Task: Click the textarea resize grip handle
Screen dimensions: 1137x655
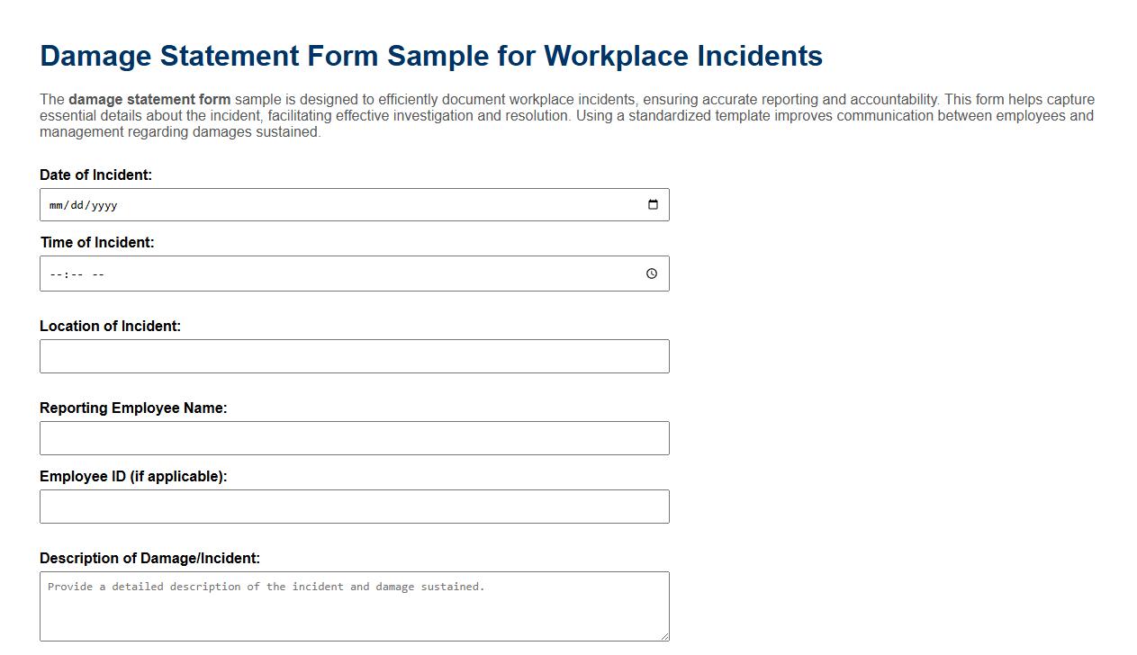Action: tap(663, 639)
